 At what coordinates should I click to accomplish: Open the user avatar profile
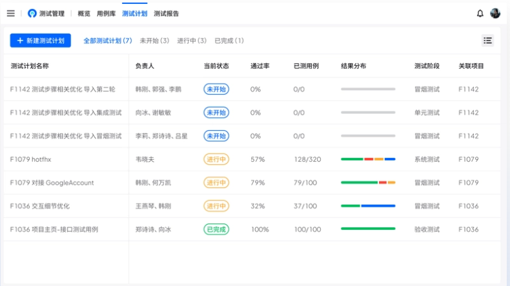[x=495, y=14]
